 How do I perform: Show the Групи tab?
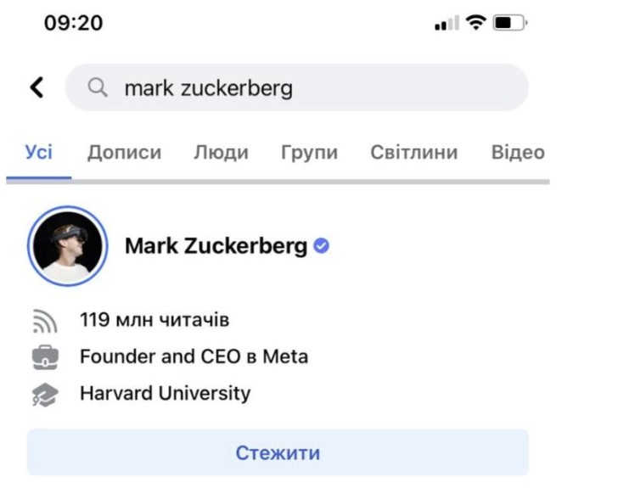tap(309, 153)
